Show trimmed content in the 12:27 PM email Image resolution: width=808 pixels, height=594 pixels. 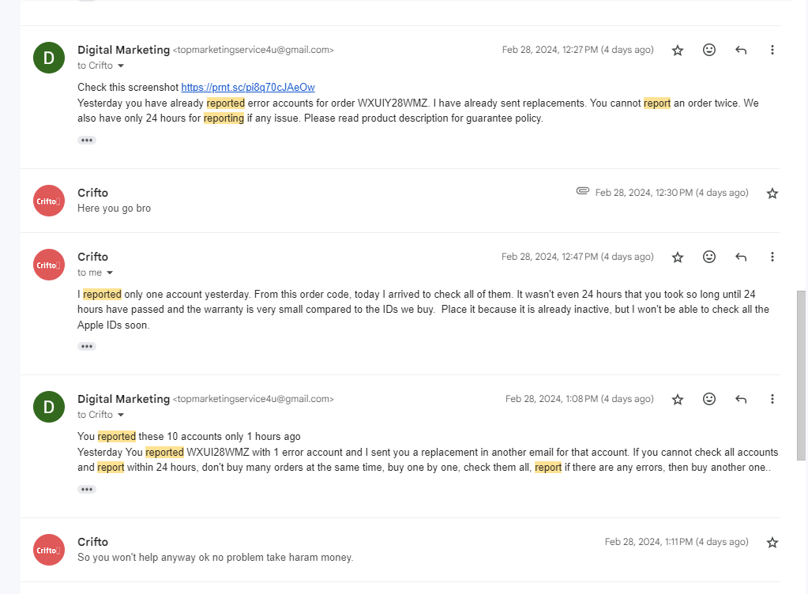pyautogui.click(x=87, y=140)
